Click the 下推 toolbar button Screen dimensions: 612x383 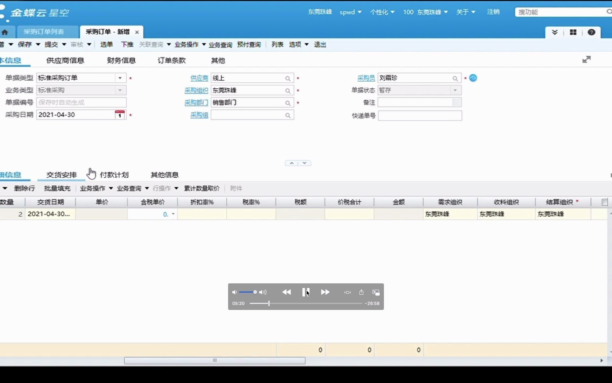[127, 44]
